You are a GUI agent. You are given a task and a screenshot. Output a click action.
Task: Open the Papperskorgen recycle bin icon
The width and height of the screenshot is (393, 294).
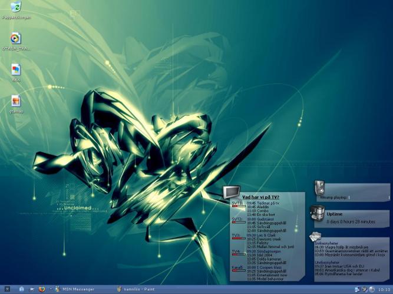(16, 7)
